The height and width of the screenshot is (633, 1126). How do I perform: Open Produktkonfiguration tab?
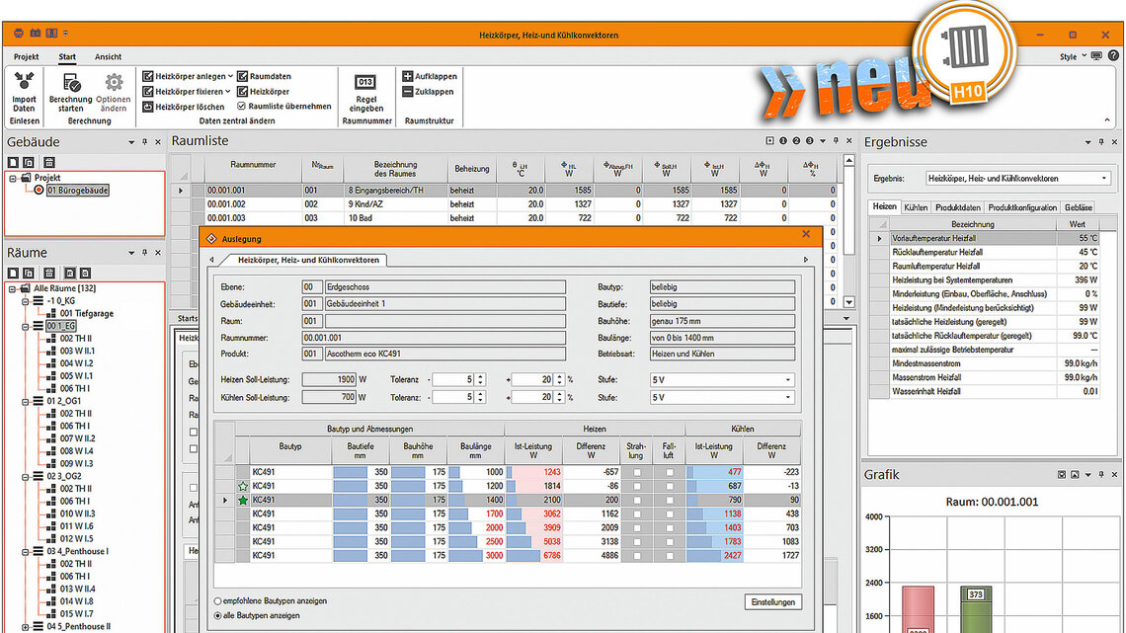tap(1022, 207)
